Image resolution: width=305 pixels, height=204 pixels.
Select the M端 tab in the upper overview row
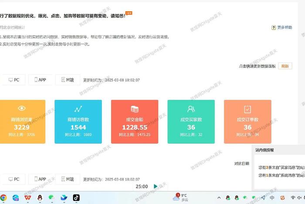coord(68,80)
